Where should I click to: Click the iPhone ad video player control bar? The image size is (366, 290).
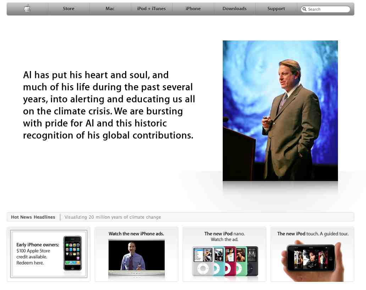[137, 273]
